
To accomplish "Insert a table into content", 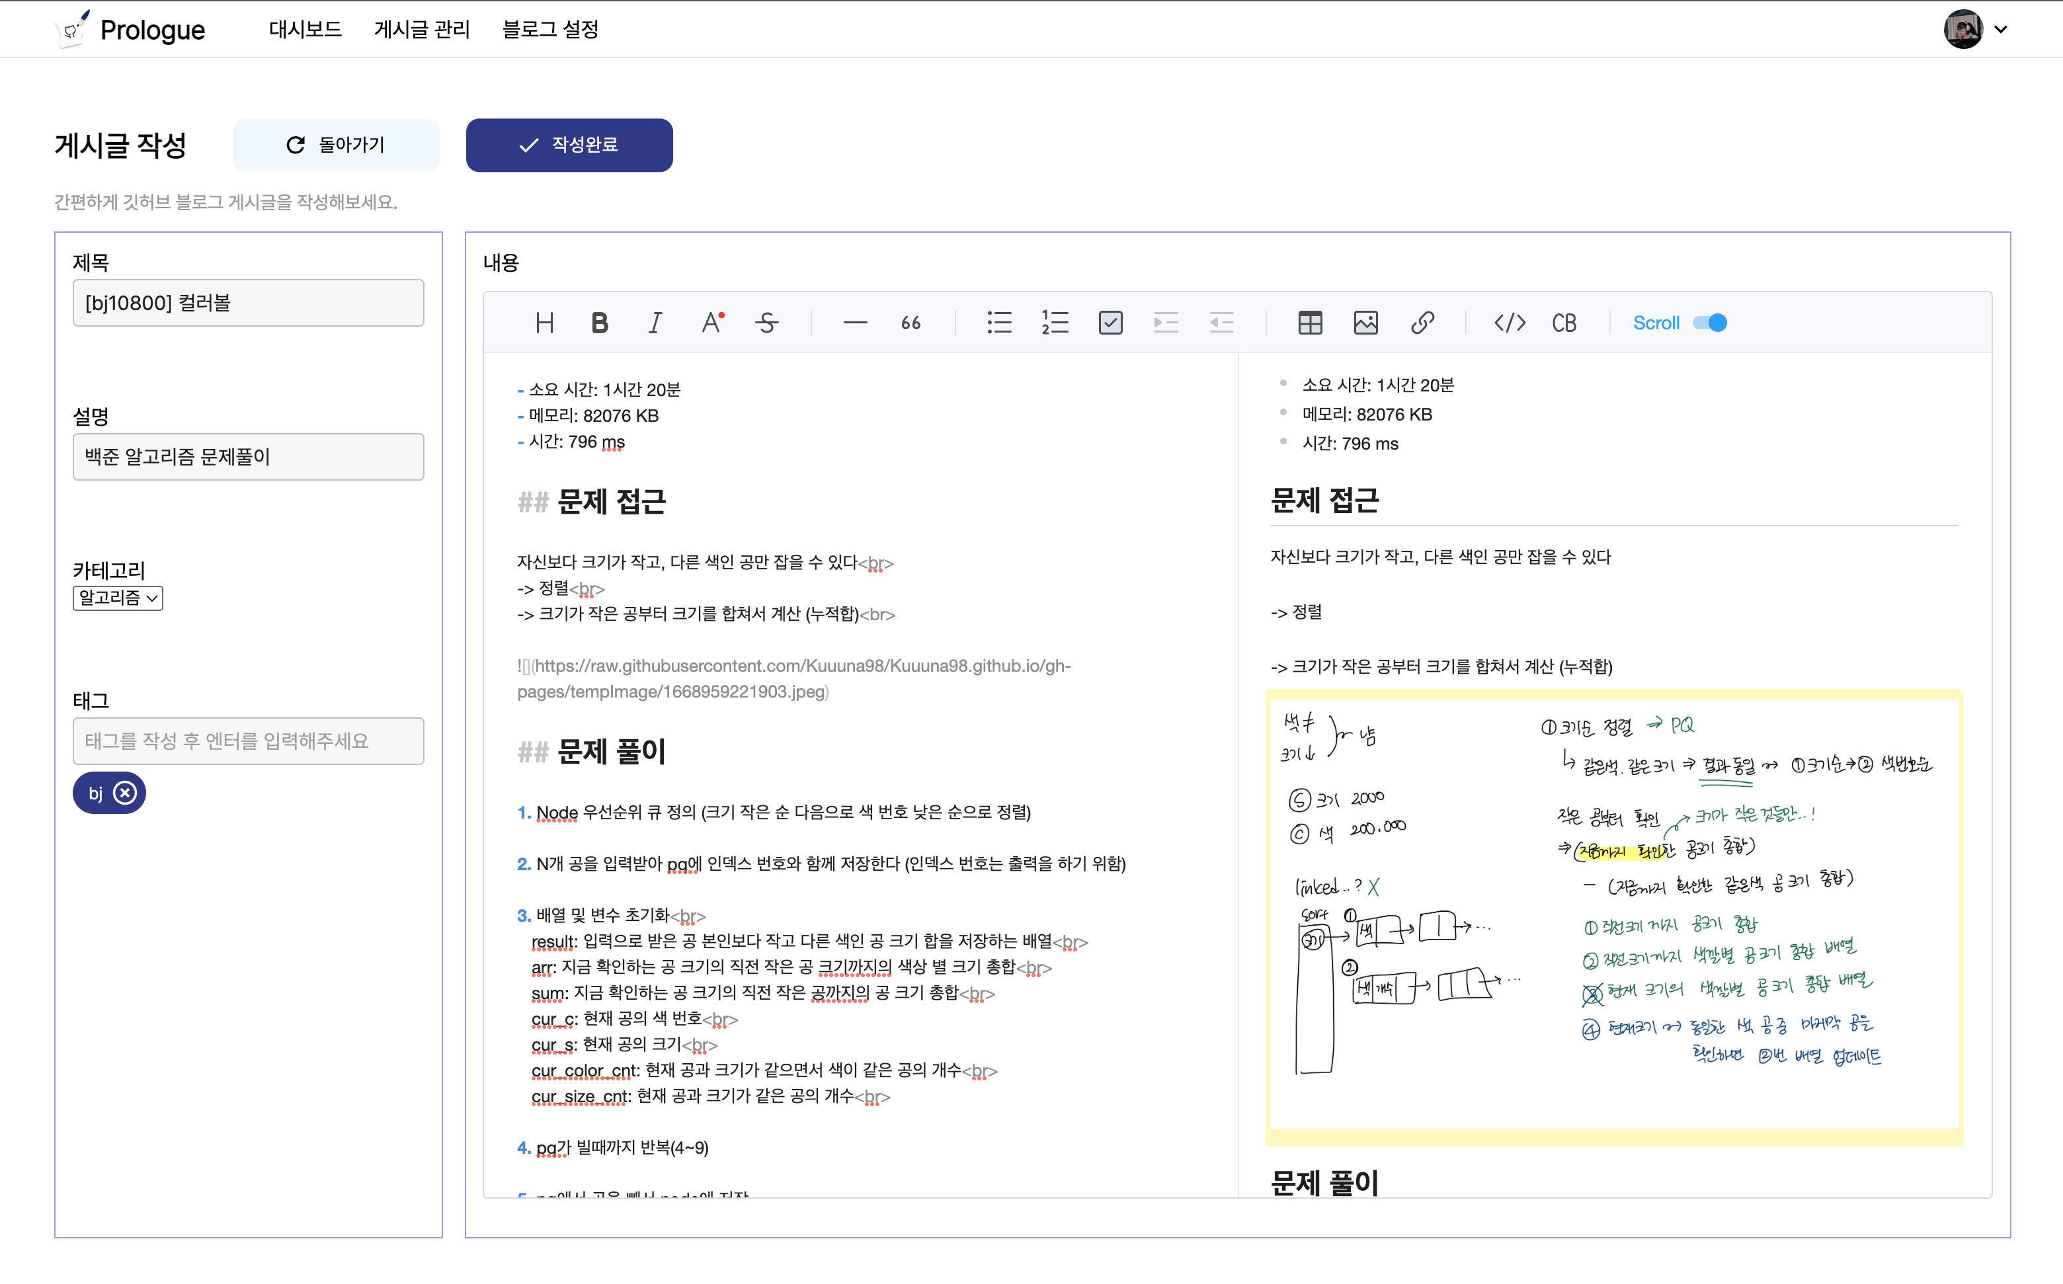I will [x=1310, y=323].
